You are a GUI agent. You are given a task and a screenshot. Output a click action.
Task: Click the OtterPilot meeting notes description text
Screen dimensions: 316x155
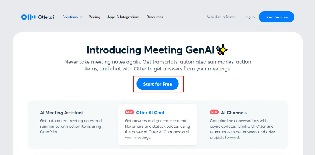pos(71,127)
